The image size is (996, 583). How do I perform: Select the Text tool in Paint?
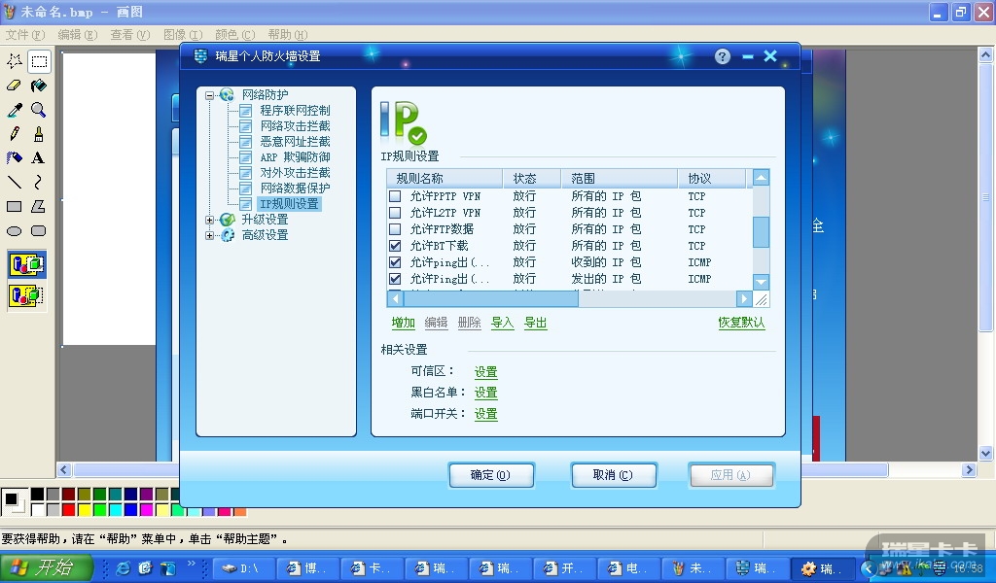coord(39,158)
